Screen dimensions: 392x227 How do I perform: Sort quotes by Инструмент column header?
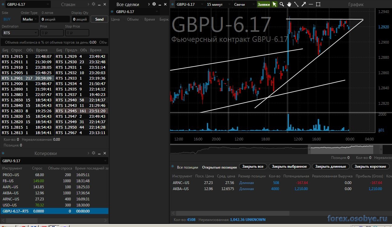coord(12,168)
